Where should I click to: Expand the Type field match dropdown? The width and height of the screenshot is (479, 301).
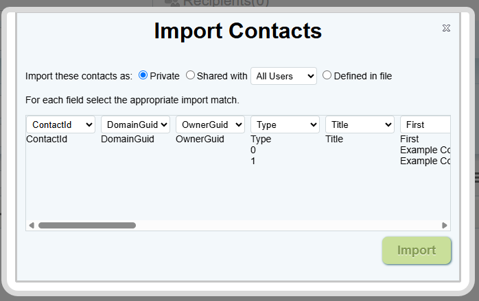(285, 125)
